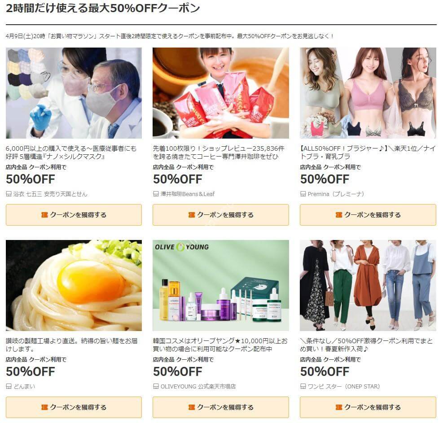Open the coffee beans product image
The width and height of the screenshot is (443, 423).
click(x=221, y=93)
